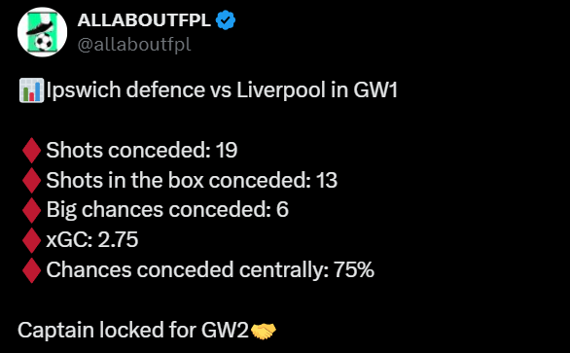Click the Shots in the box conceded text

[x=192, y=180]
